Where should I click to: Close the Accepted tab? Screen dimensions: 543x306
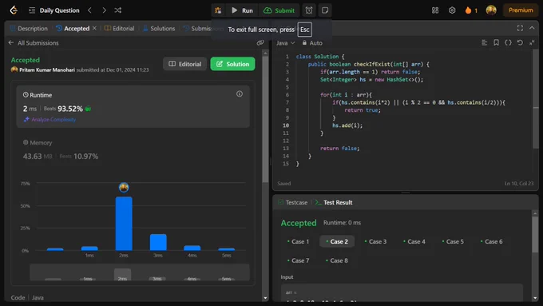click(x=94, y=28)
